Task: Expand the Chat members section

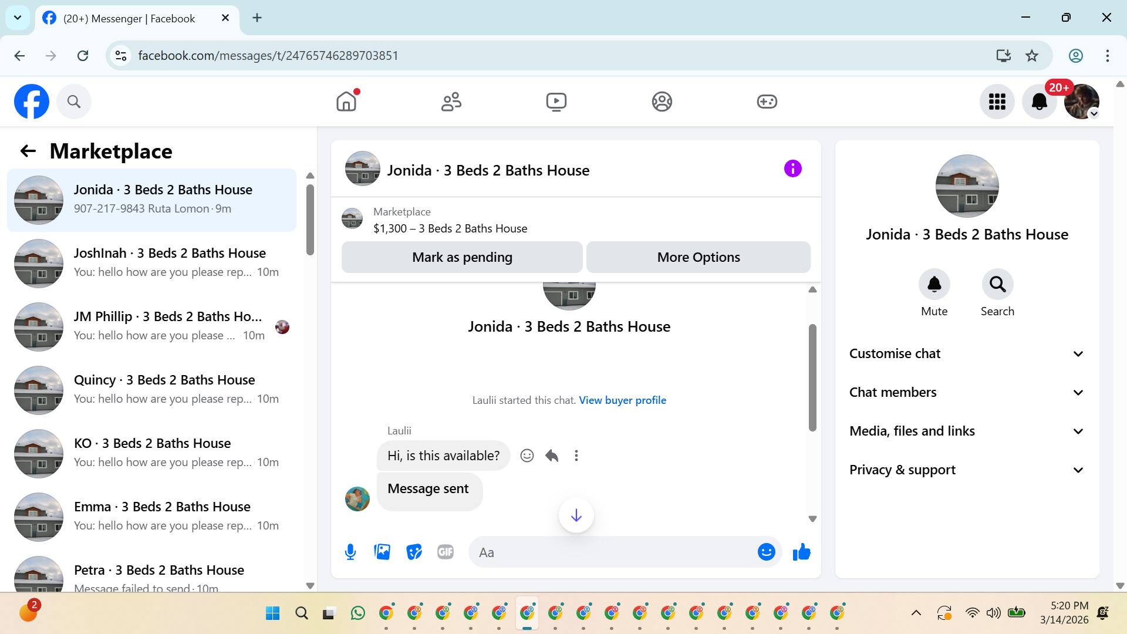Action: tap(967, 393)
